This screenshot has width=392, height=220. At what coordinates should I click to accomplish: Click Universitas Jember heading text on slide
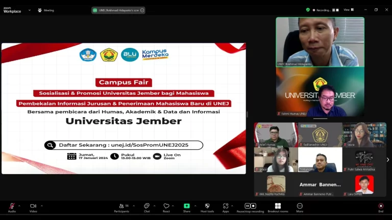click(124, 121)
